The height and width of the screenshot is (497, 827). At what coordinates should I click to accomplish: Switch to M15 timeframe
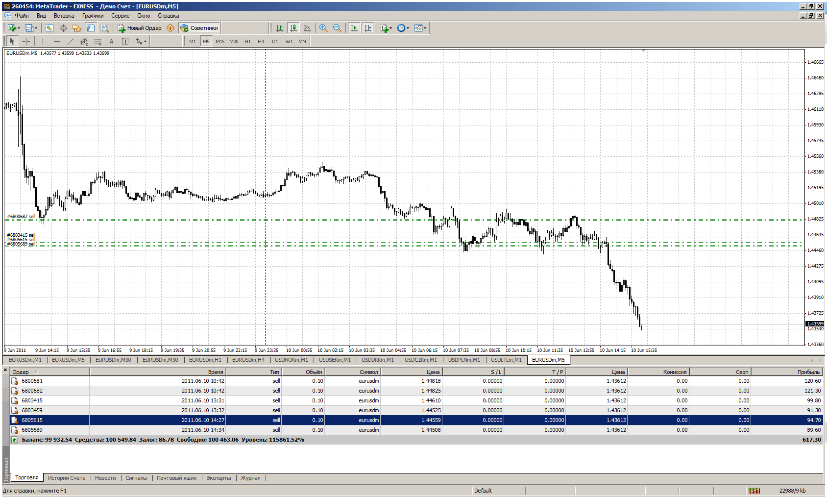pos(220,41)
